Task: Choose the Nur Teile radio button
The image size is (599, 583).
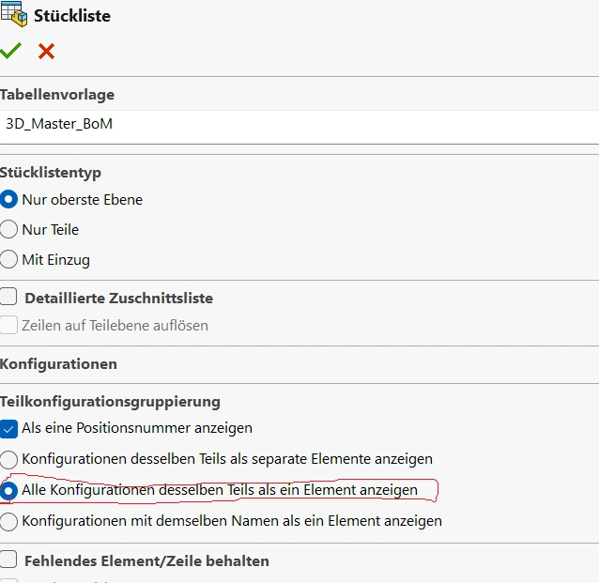Action: pos(8,229)
